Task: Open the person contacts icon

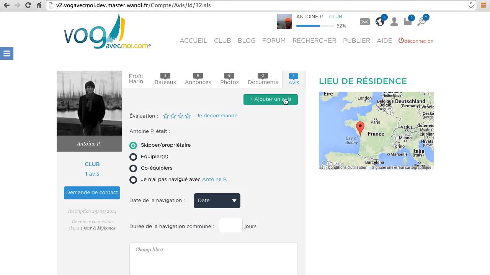Action: (x=394, y=22)
